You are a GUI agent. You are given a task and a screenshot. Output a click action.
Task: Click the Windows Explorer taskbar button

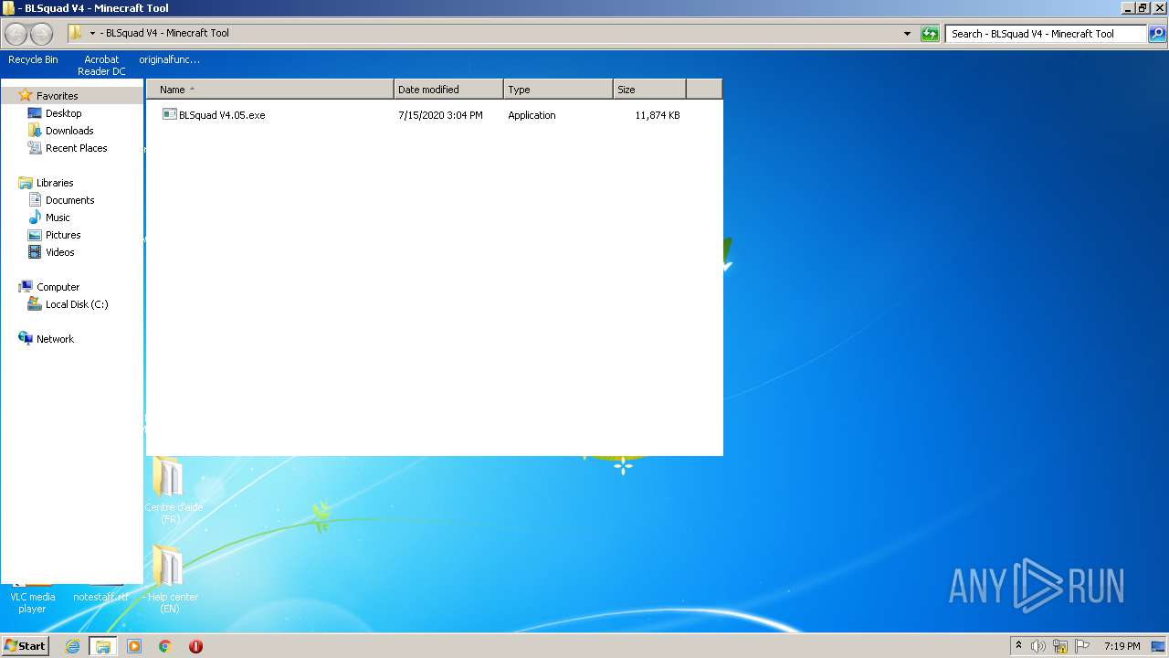[x=103, y=646]
